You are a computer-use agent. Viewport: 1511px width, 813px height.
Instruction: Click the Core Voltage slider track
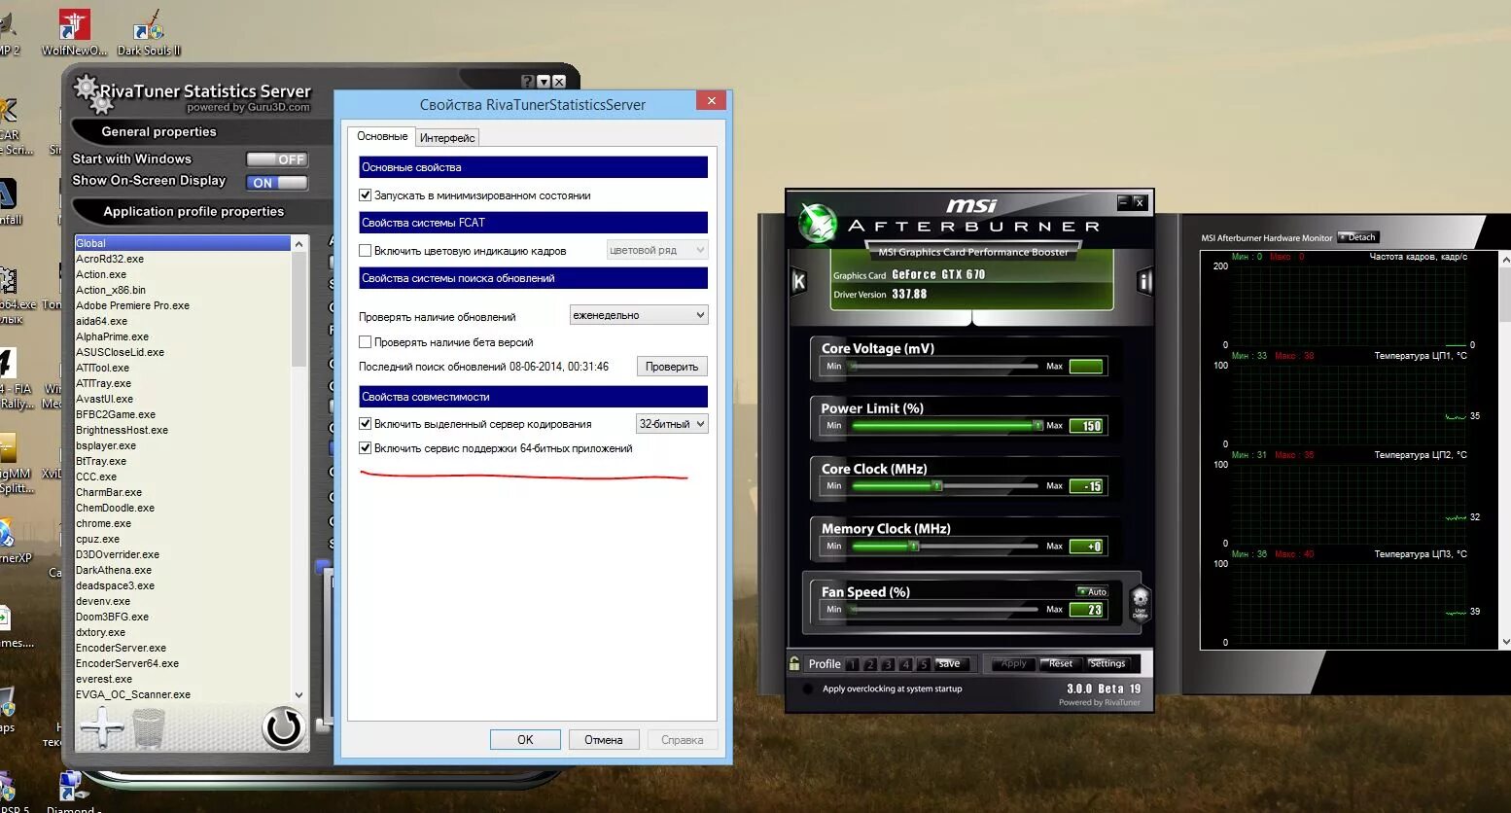(x=943, y=367)
